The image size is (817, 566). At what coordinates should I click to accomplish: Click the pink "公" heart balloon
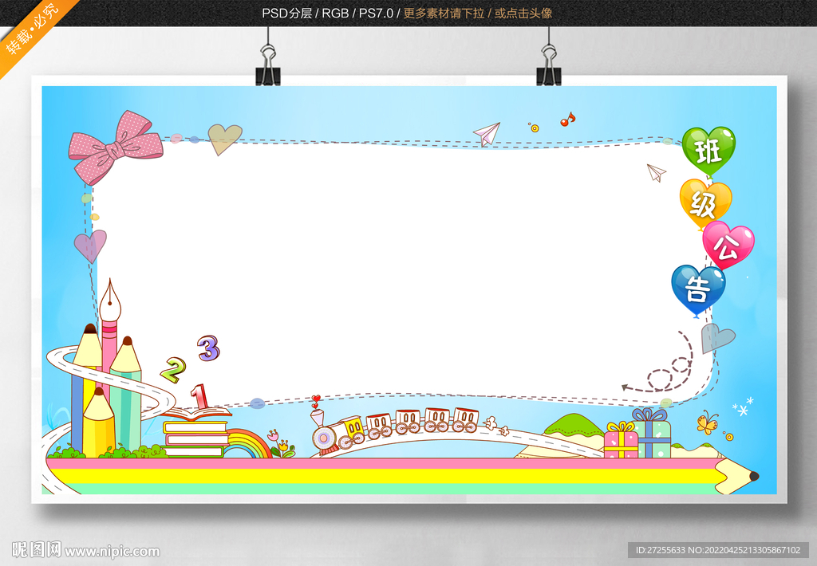(x=728, y=245)
